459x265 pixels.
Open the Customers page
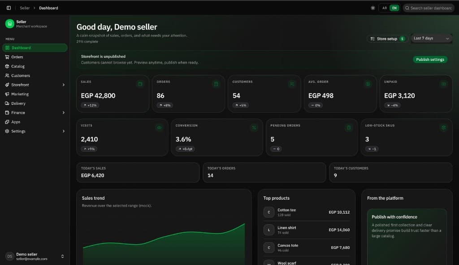[35, 76]
